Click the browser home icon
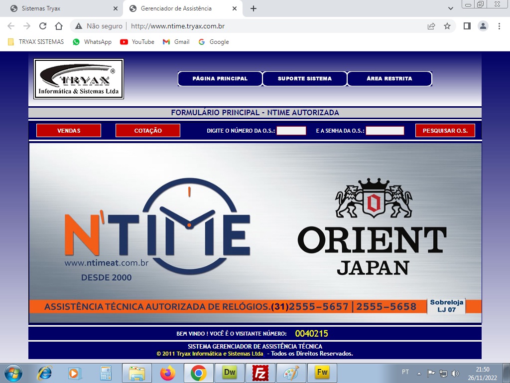This screenshot has height=383, width=510. point(59,26)
